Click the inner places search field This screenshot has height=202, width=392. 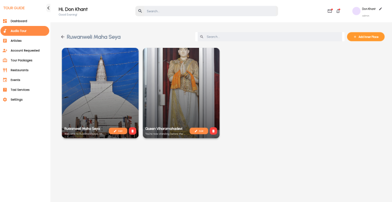[269, 37]
